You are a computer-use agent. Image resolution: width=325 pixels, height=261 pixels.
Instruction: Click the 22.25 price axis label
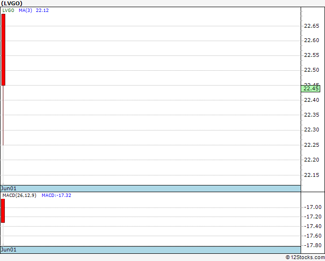point(311,145)
